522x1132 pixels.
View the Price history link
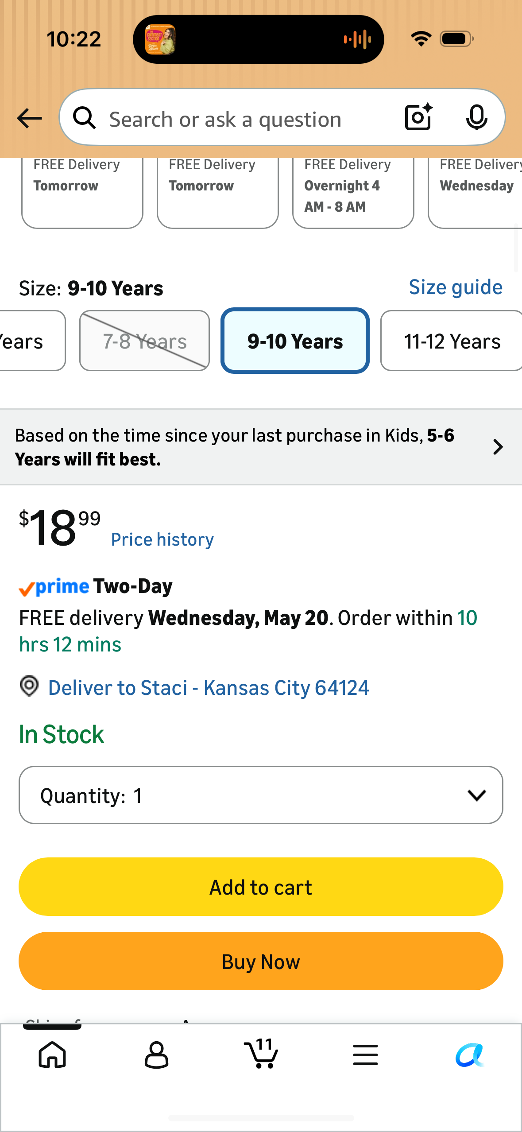162,539
